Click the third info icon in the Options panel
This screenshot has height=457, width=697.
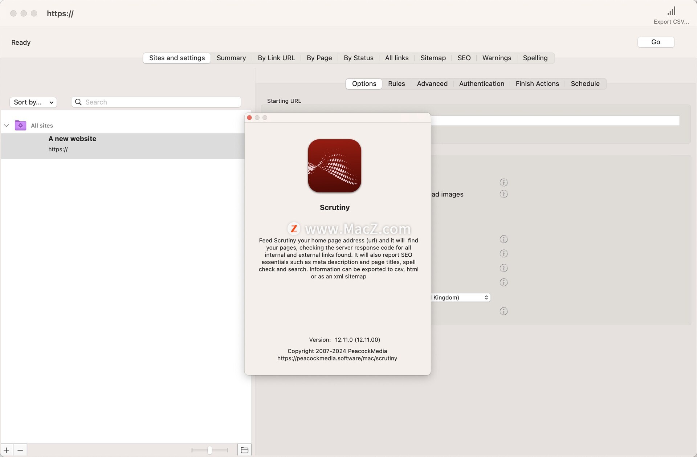pyautogui.click(x=504, y=239)
